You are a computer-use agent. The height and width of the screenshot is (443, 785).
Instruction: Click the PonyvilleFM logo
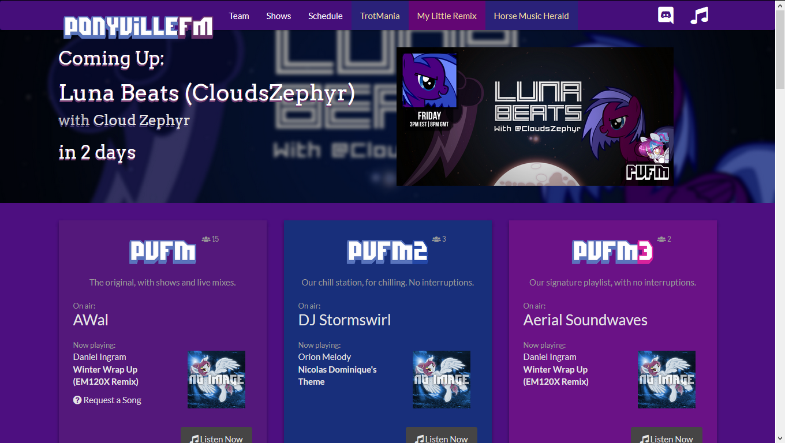pyautogui.click(x=139, y=27)
